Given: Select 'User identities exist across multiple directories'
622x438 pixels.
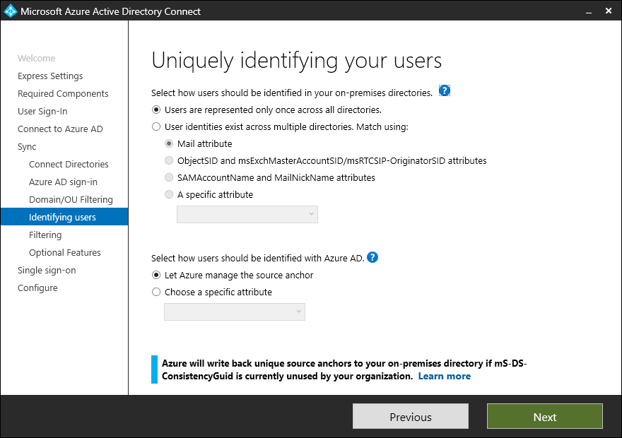Looking at the screenshot, I should (x=156, y=127).
